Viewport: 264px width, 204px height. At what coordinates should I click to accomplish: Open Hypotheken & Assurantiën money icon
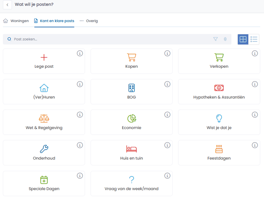pos(219,88)
